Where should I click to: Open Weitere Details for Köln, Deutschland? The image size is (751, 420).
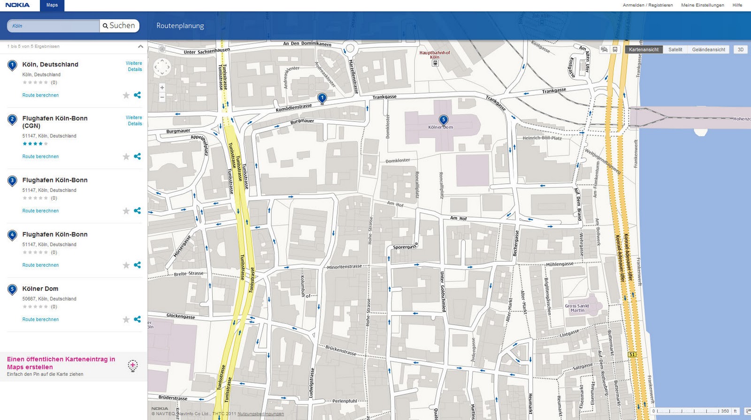[134, 66]
